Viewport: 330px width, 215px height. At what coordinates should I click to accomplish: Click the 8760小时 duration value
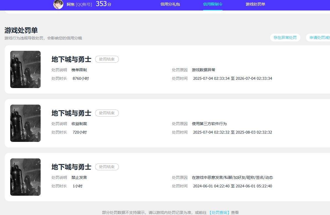click(81, 78)
